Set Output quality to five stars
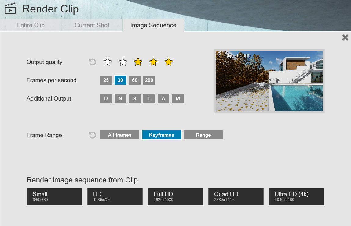The image size is (351, 226). pyautogui.click(x=168, y=62)
